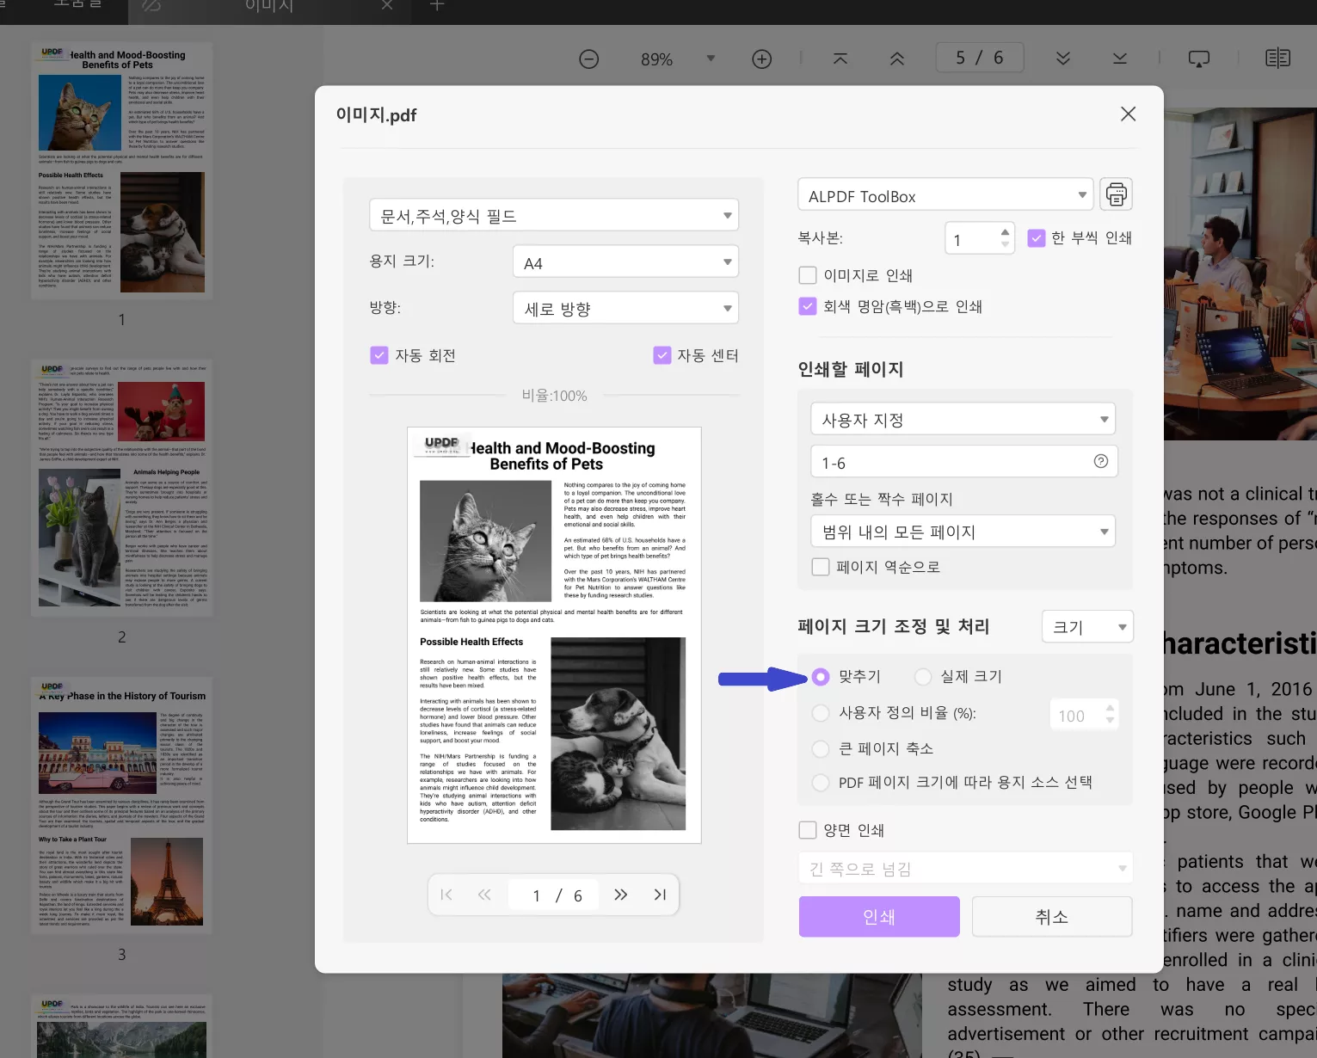Open 사용자 지정 page range dropdown
Screen dimensions: 1317x1058
tap(963, 419)
